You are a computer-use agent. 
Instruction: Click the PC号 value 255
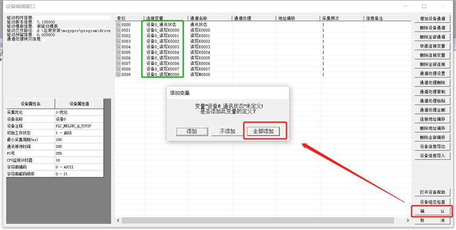coord(79,154)
